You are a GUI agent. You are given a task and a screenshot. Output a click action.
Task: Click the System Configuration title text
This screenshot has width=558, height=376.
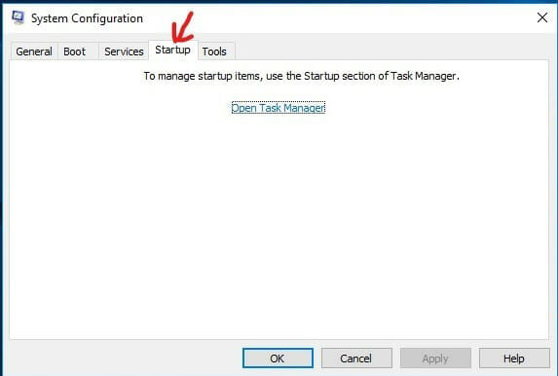[x=87, y=18]
